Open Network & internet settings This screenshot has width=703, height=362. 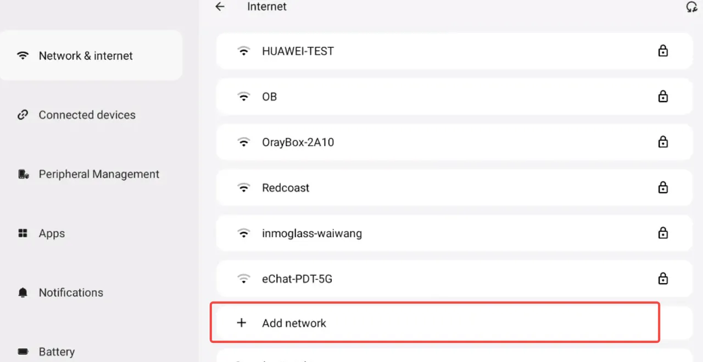click(x=86, y=56)
